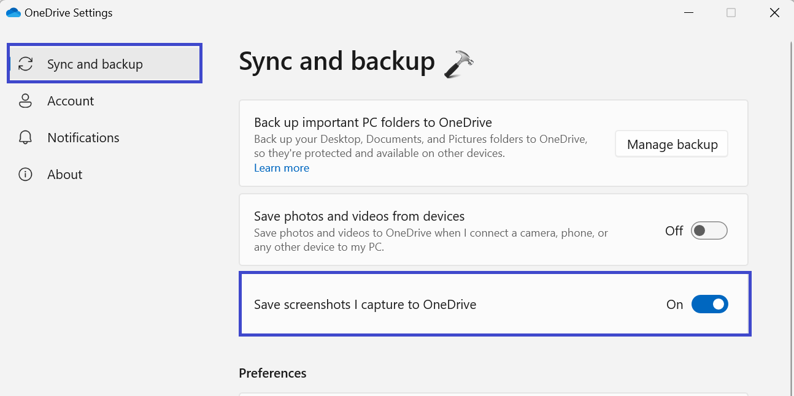
Task: Click the Preferences section heading
Action: (272, 373)
